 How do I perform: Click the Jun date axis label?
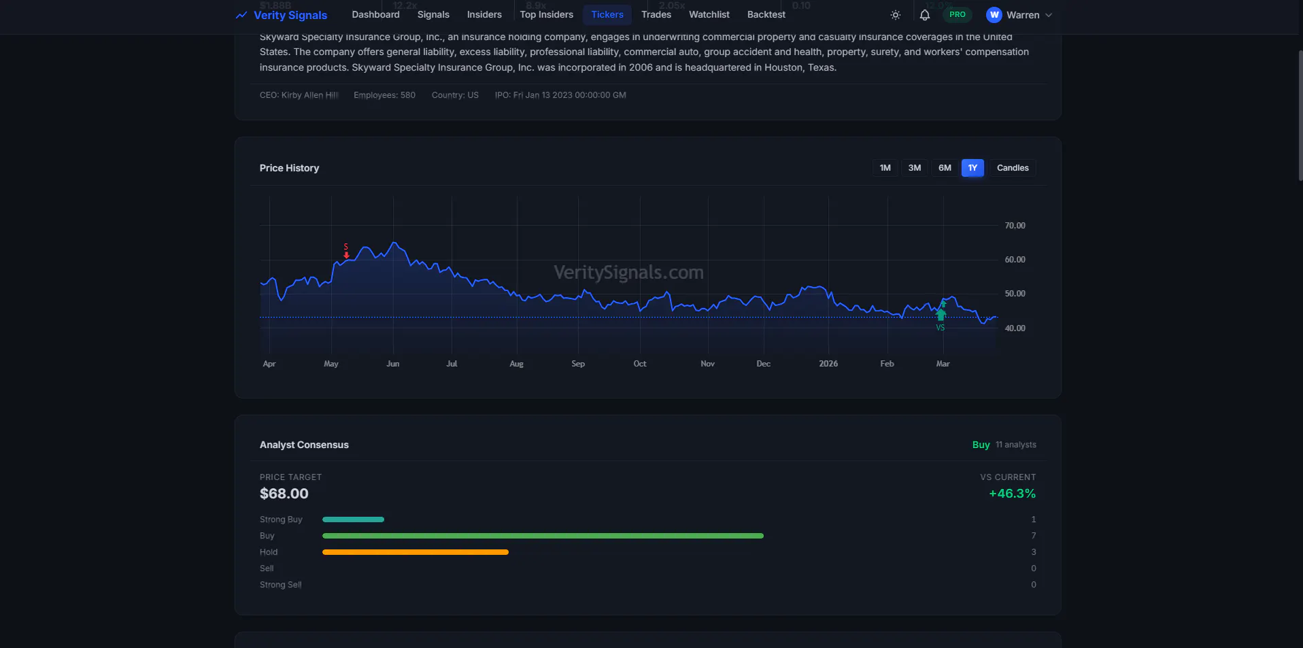click(393, 364)
